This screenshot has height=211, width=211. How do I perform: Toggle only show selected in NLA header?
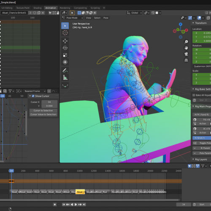pos(189,166)
